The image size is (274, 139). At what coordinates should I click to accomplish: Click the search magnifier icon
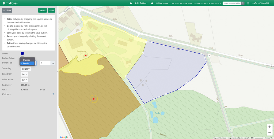coord(243,3)
